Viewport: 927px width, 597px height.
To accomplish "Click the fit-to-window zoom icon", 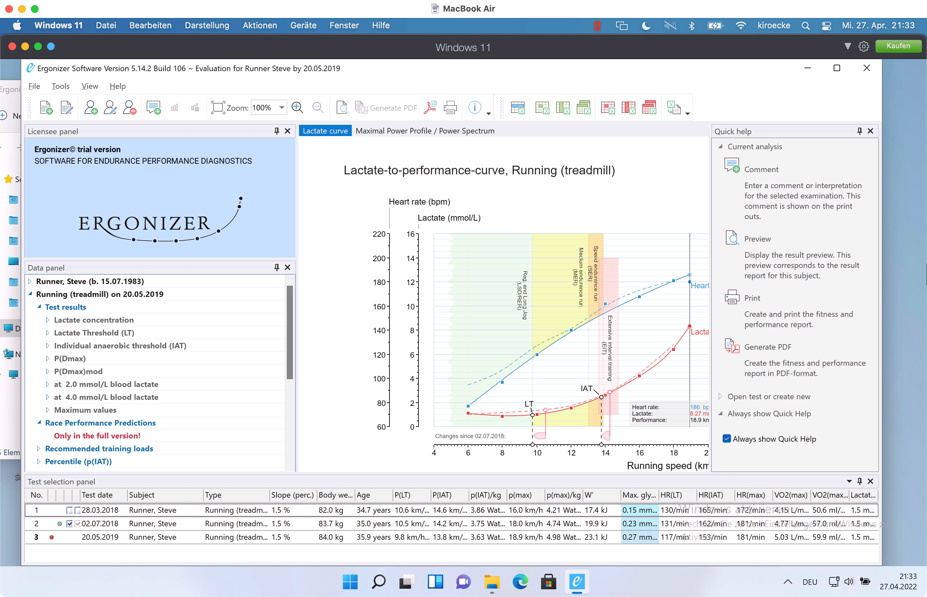I will coord(218,108).
